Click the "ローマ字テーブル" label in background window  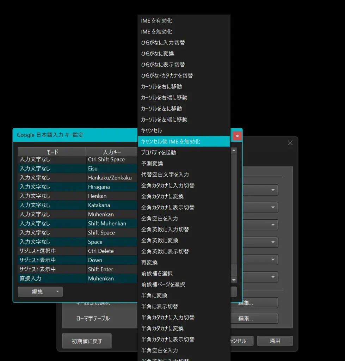pyautogui.click(x=93, y=318)
